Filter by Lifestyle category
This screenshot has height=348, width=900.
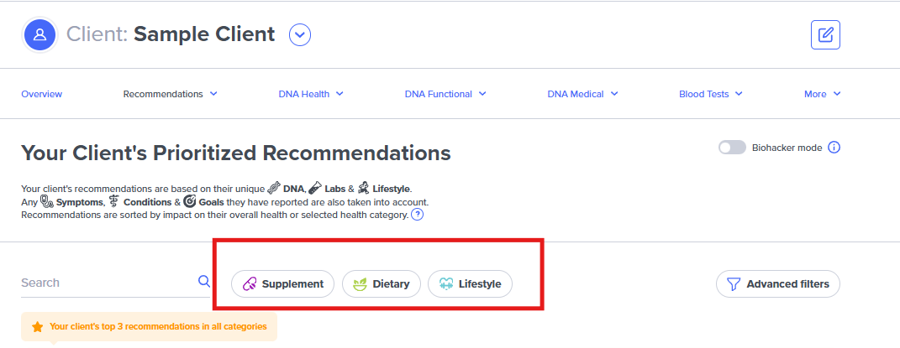click(x=470, y=284)
